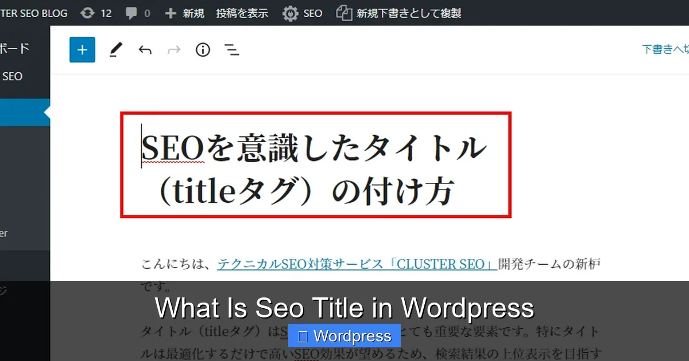Open document details via the info icon
The width and height of the screenshot is (689, 361).
click(202, 50)
